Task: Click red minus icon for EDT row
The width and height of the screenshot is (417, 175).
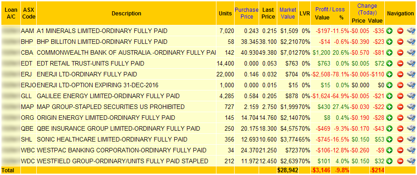Action: point(400,64)
